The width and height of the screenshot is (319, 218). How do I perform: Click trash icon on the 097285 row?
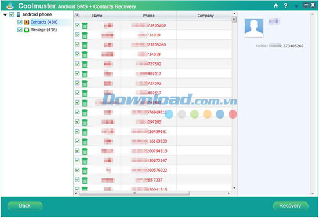[85, 122]
